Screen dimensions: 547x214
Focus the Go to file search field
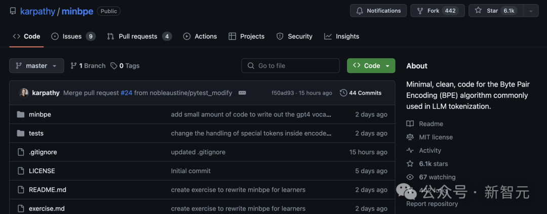(x=290, y=66)
